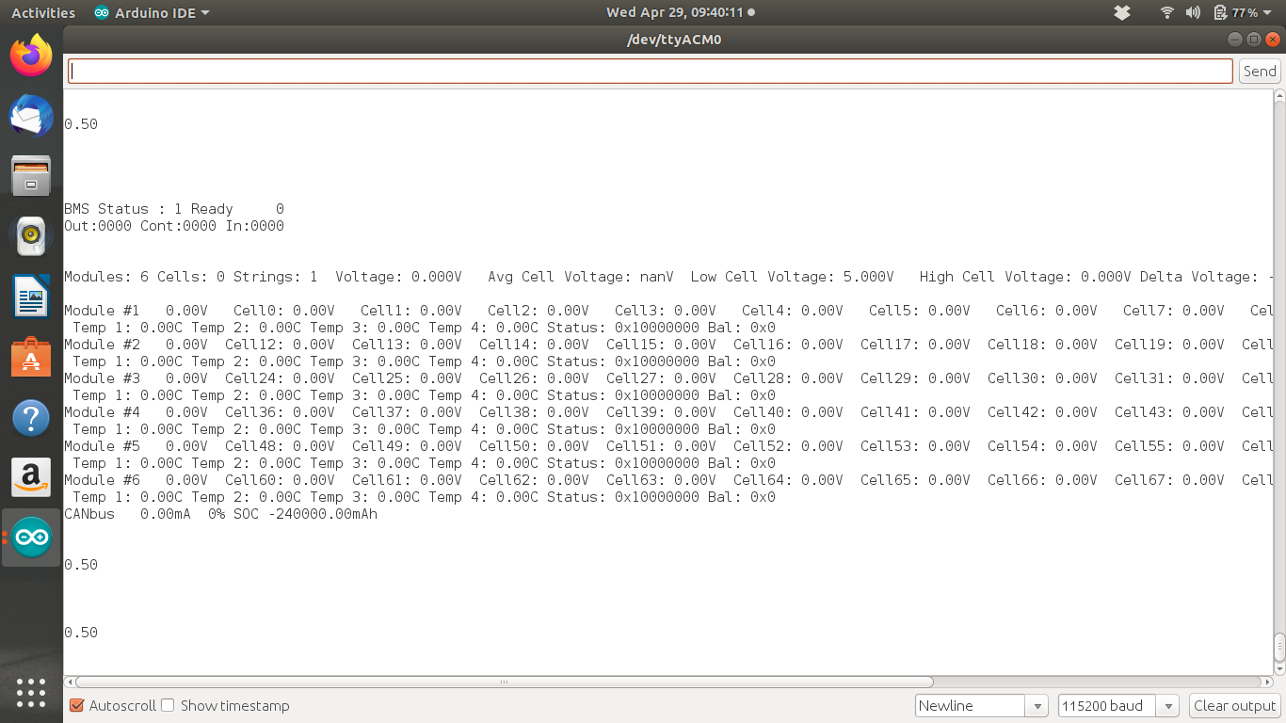1286x723 pixels.
Task: Open the Help question mark icon
Action: [31, 417]
